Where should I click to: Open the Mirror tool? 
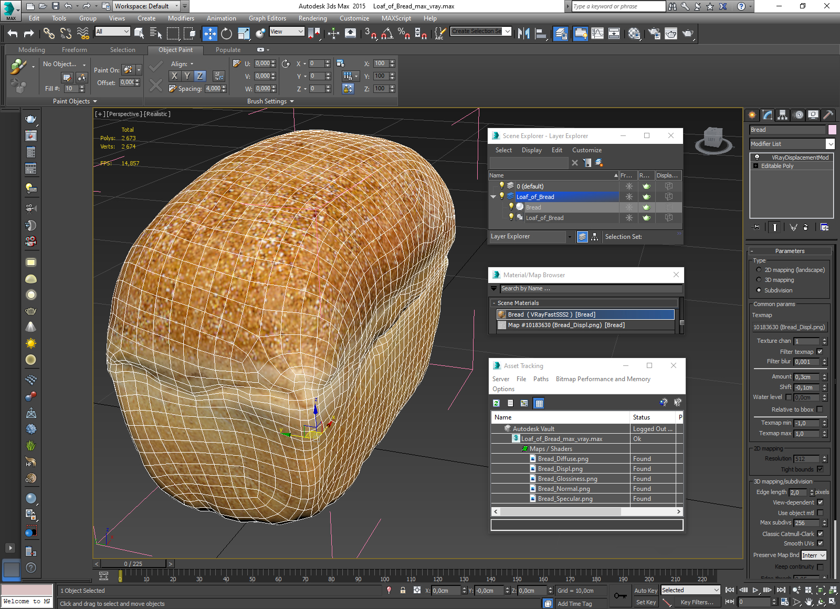[523, 34]
